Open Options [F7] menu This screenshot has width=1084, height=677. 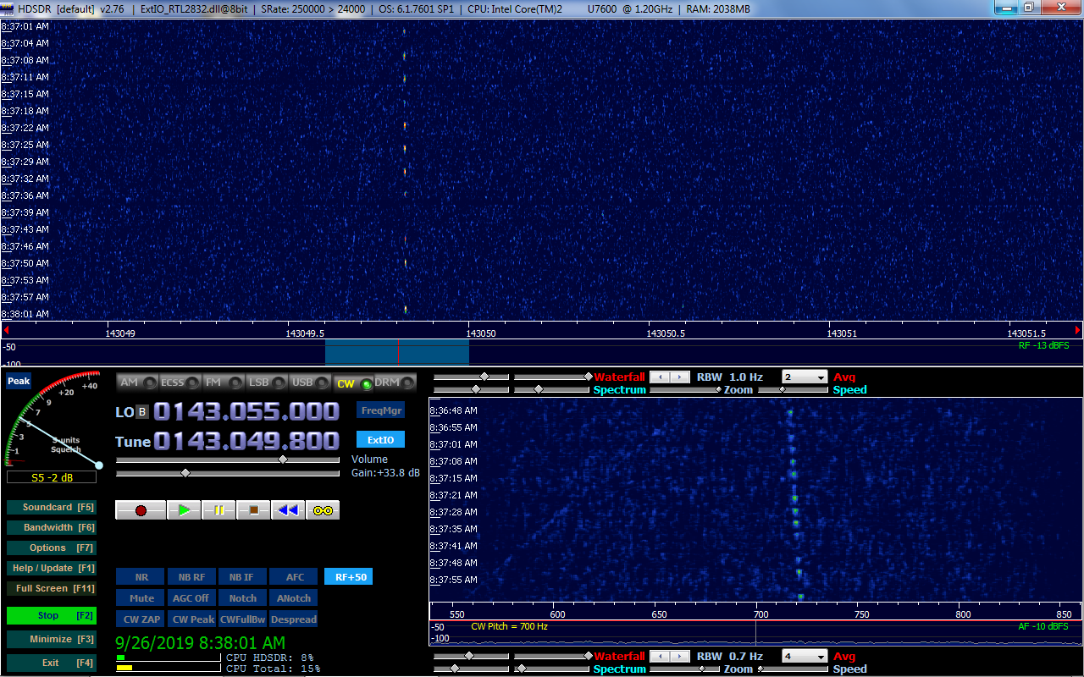pyautogui.click(x=51, y=548)
